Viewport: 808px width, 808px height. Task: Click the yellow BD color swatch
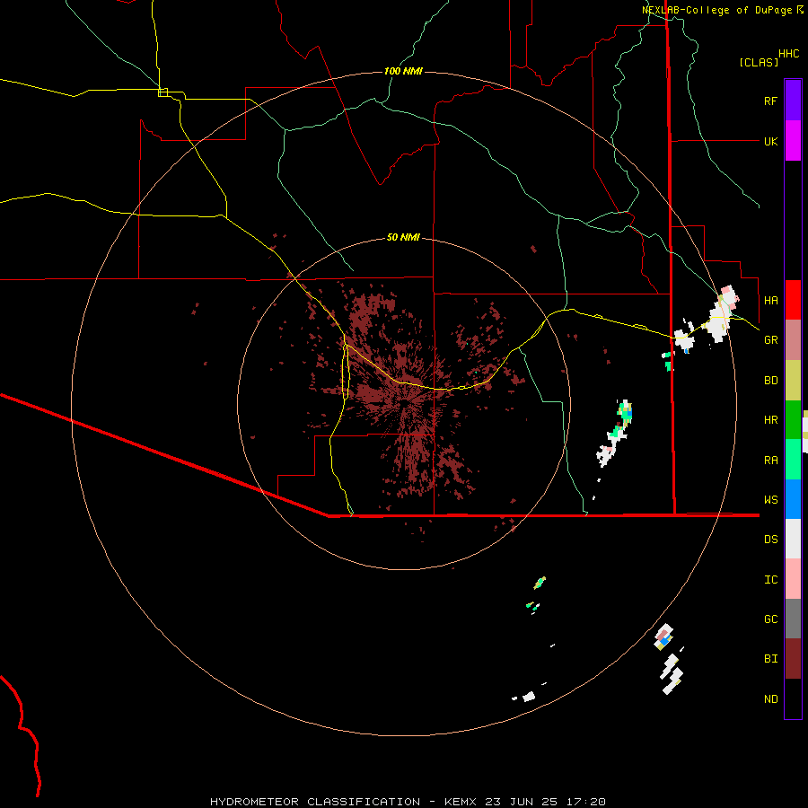[x=793, y=381]
